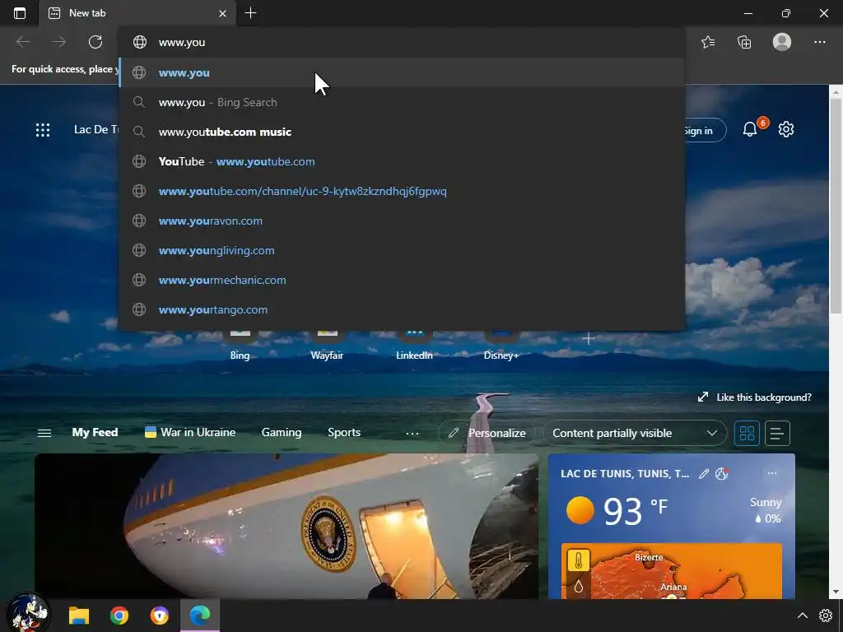Viewport: 843px width, 632px height.
Task: Click the Refresh page icon
Action: pyautogui.click(x=95, y=42)
